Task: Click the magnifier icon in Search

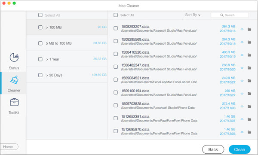Action: (x=222, y=15)
